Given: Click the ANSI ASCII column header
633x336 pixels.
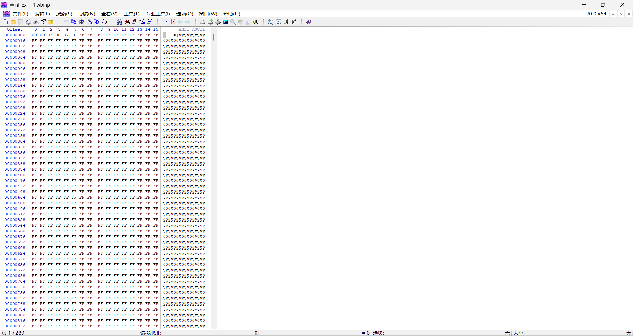Looking at the screenshot, I should (192, 29).
